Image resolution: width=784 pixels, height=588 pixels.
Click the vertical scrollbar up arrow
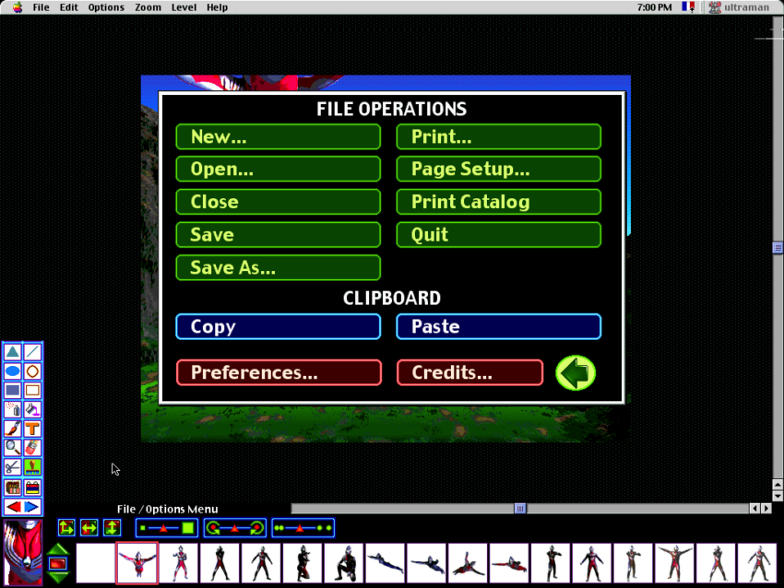click(x=778, y=485)
